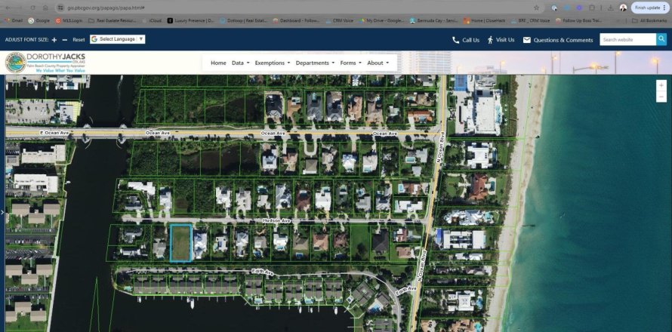This screenshot has height=332, width=672.
Task: Open the Luxury Presence bookmark
Action: [x=191, y=20]
